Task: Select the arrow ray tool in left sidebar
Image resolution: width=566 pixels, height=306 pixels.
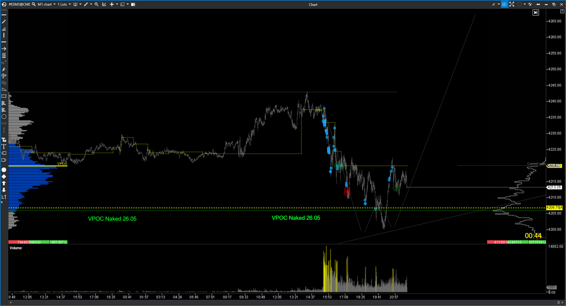Action: point(4,48)
